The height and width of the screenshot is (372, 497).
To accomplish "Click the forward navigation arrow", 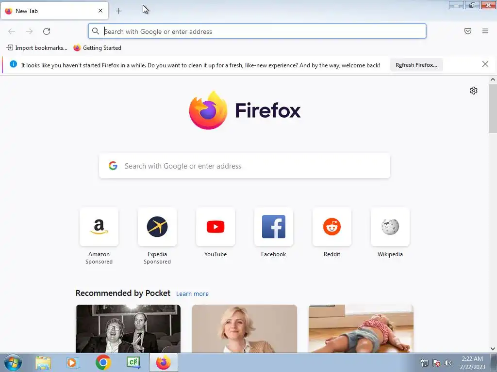I will [x=29, y=31].
